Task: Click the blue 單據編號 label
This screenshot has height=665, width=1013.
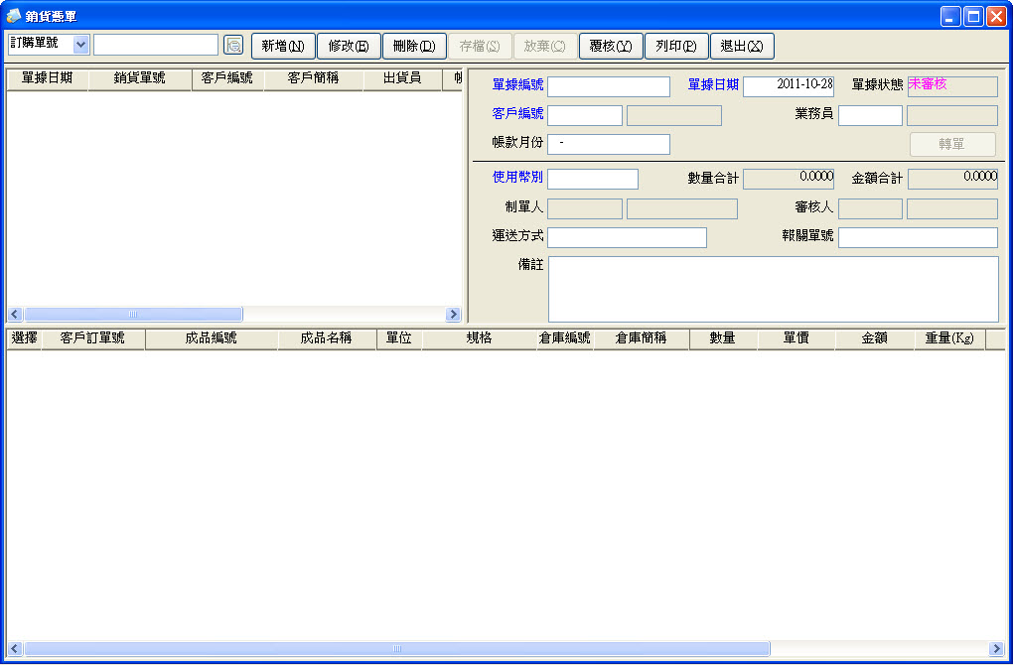Action: point(517,84)
